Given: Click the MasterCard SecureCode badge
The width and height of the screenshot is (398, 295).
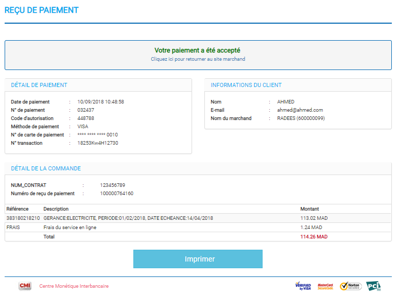Looking at the screenshot, I should (325, 286).
